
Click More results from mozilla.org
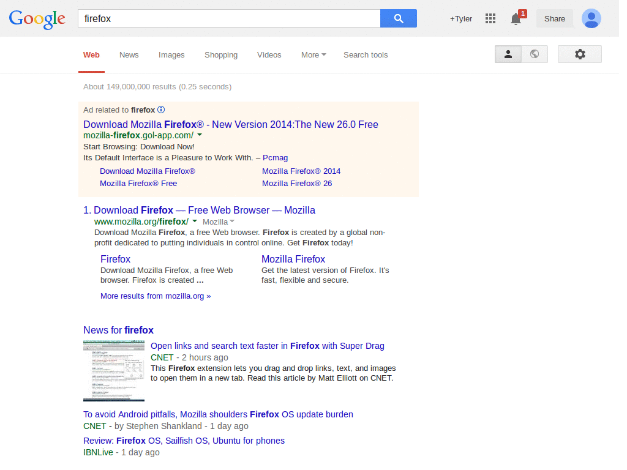coord(156,296)
